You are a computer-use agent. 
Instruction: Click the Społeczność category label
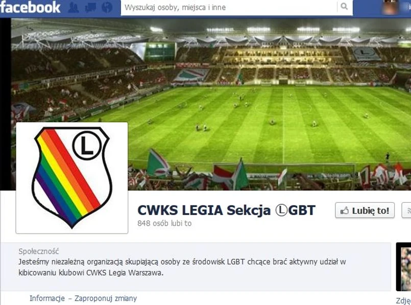(x=38, y=251)
